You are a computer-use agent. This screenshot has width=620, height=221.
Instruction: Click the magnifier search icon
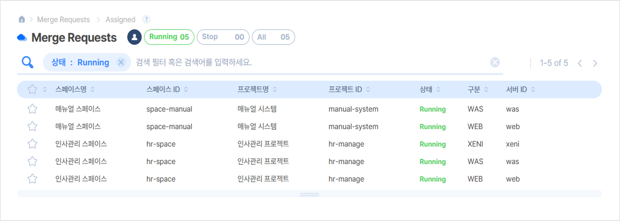pyautogui.click(x=27, y=63)
